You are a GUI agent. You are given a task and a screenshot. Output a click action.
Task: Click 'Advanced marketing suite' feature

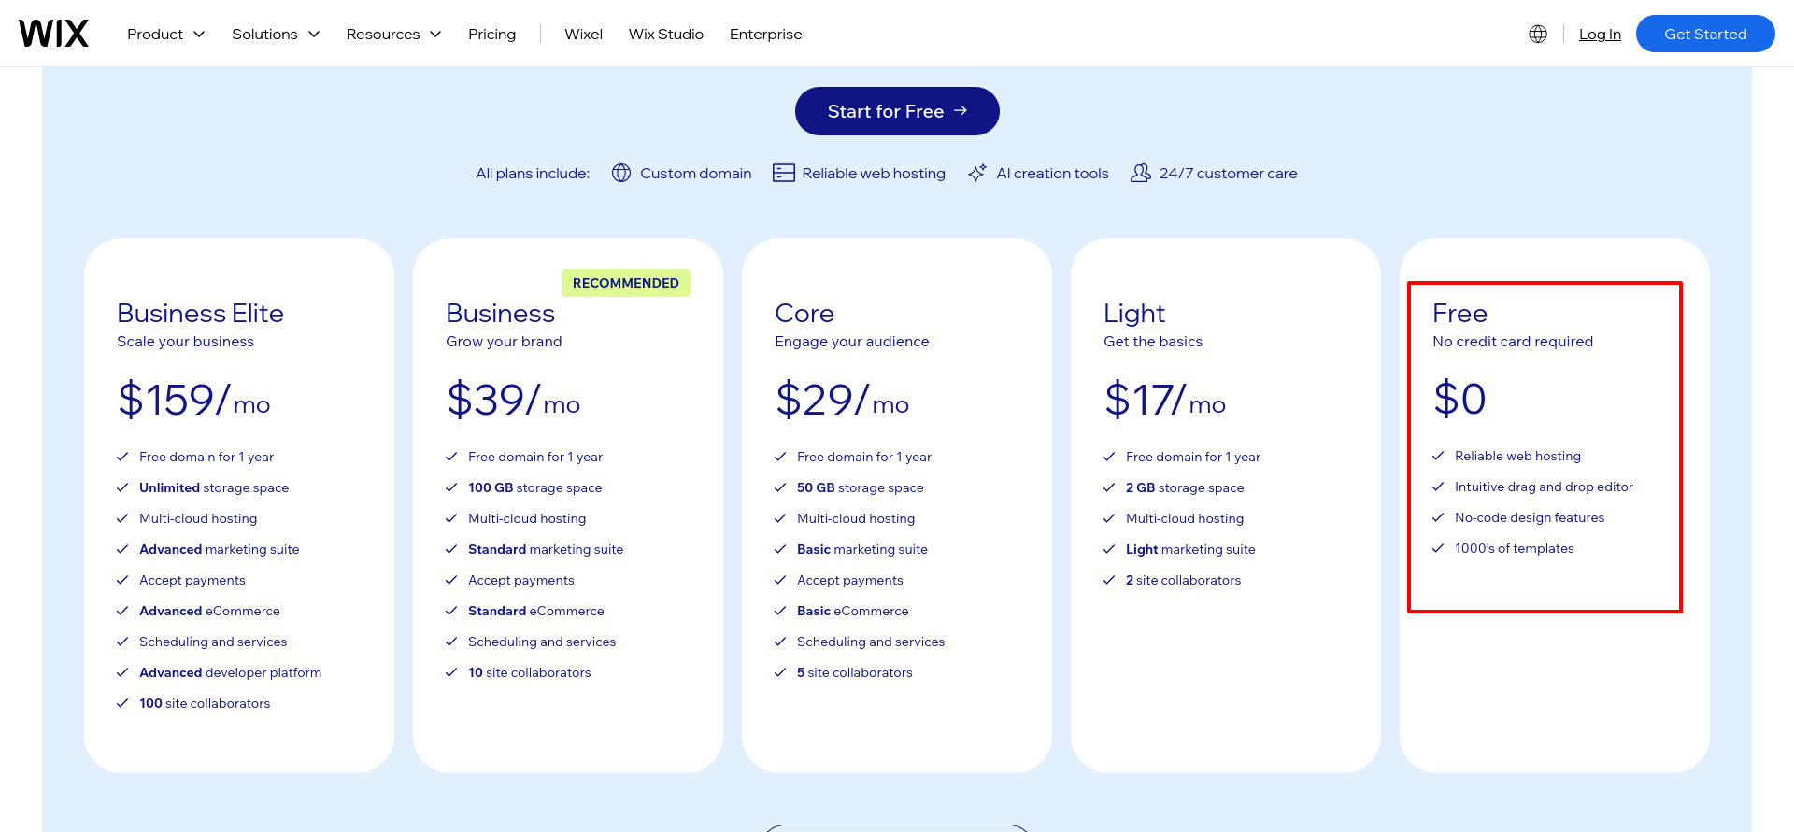(x=220, y=549)
